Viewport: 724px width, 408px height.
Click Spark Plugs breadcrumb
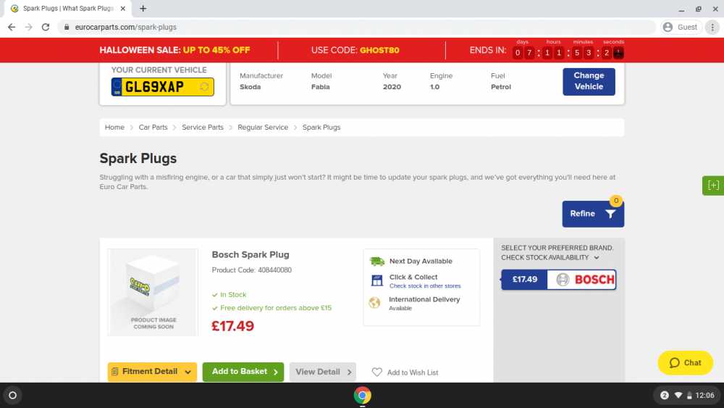point(321,127)
